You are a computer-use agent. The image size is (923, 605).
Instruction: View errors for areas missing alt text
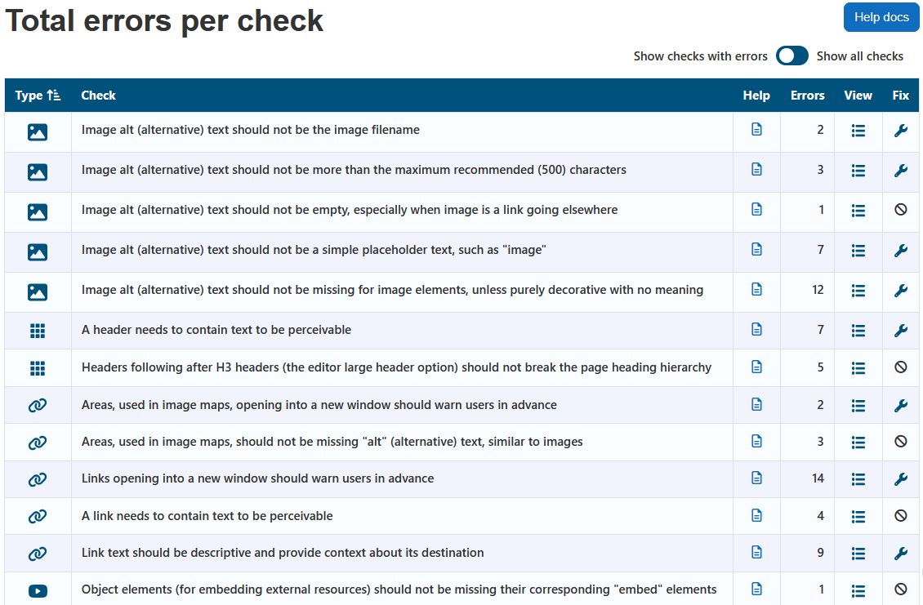[858, 443]
